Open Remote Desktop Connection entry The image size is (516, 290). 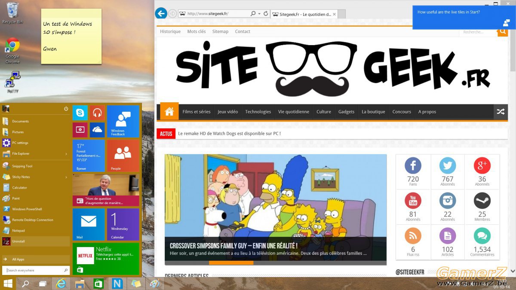[x=36, y=220]
